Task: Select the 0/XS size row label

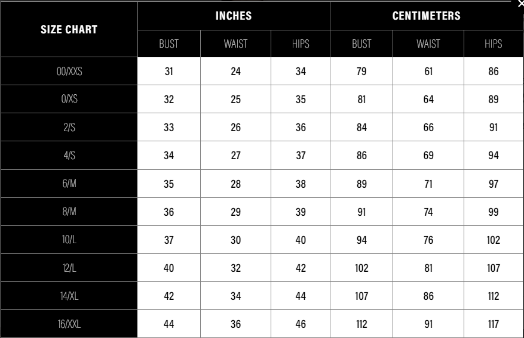Action: (x=69, y=100)
